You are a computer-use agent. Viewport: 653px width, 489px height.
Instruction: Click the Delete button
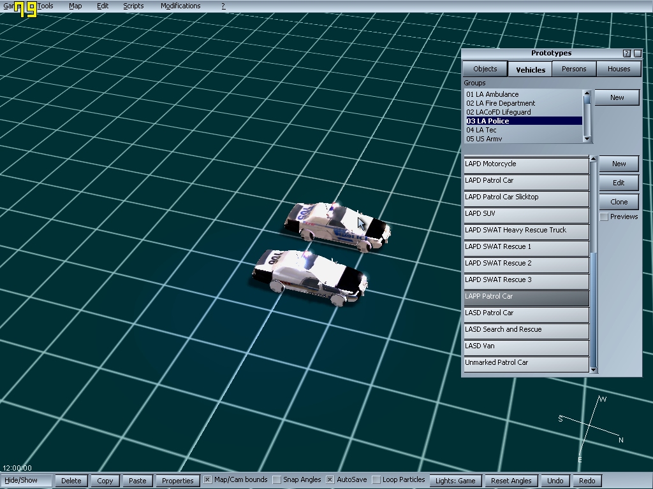click(x=71, y=481)
